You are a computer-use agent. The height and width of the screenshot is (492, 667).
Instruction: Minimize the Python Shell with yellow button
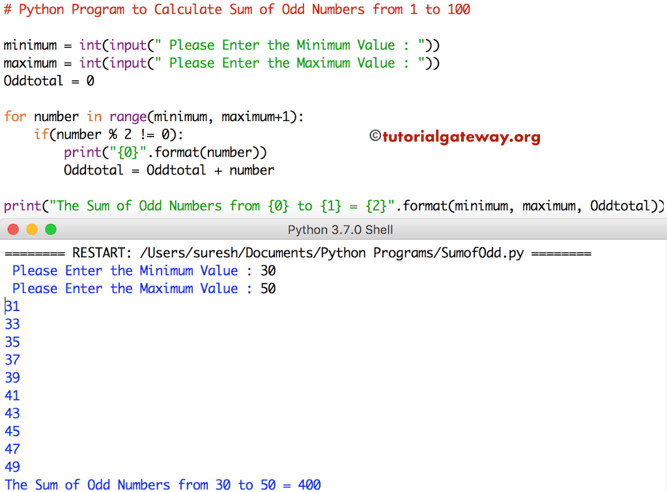[32, 230]
